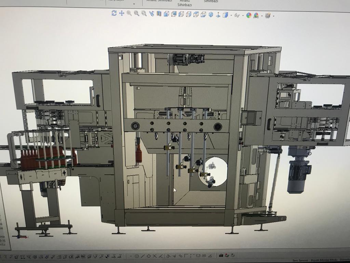Viewport: 350px width, 263px height.
Task: Click the Apply Scene icon
Action: coord(256,15)
